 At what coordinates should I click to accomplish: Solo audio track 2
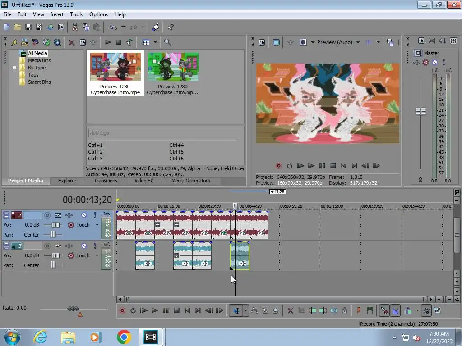tap(95, 215)
